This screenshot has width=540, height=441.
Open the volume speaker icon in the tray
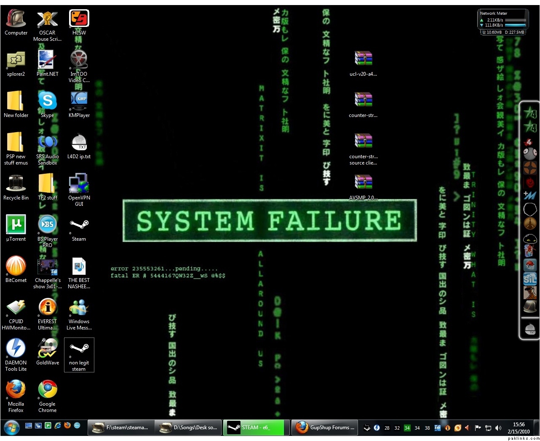[498, 428]
